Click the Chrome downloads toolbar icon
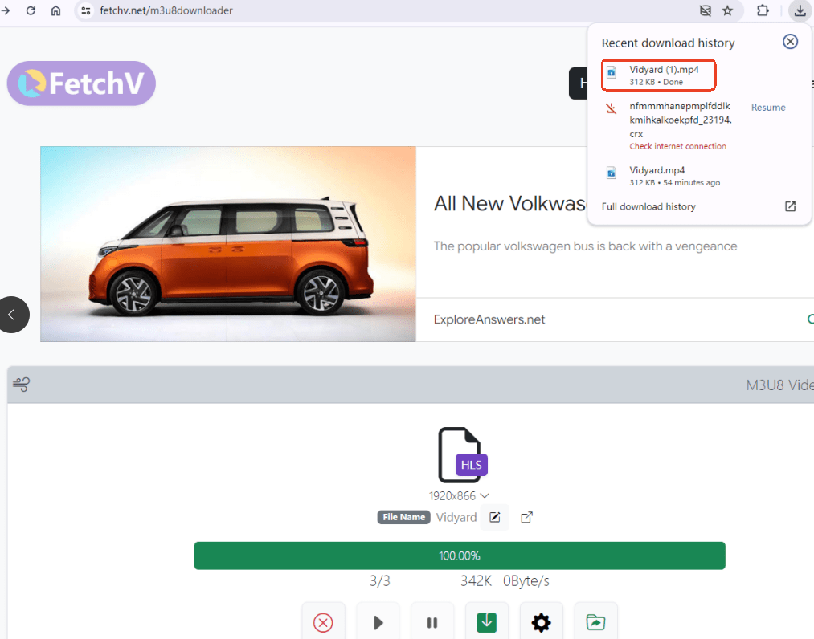Screen dimensions: 814x639 (x=799, y=11)
